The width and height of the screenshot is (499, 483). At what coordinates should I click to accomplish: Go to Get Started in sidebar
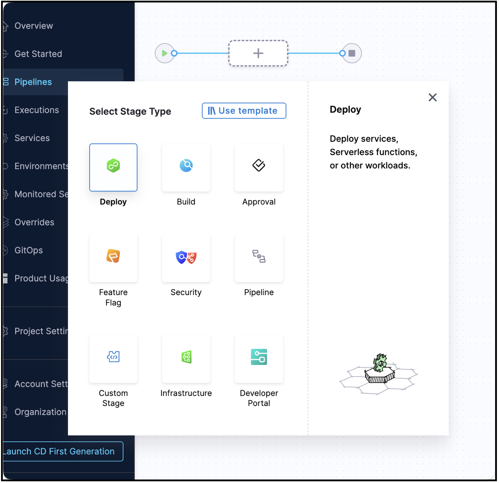38,54
